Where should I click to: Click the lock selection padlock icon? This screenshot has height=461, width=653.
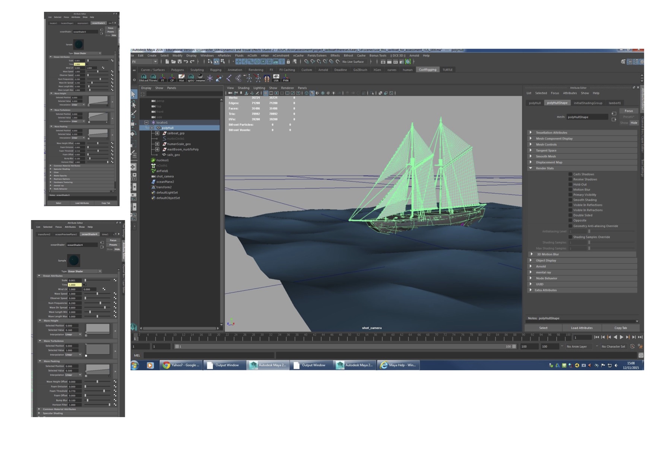click(x=288, y=62)
